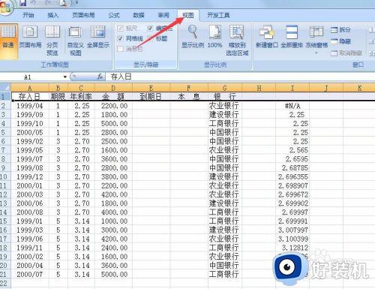The width and height of the screenshot is (375, 289).
Task: Select column G header
Action: coord(225,88)
